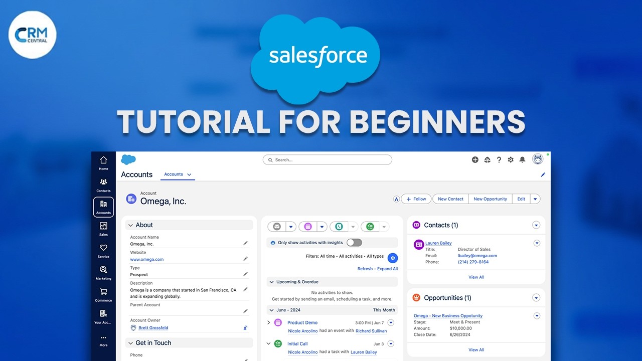
Task: Collapse Upcoming & Overdue section
Action: point(271,282)
